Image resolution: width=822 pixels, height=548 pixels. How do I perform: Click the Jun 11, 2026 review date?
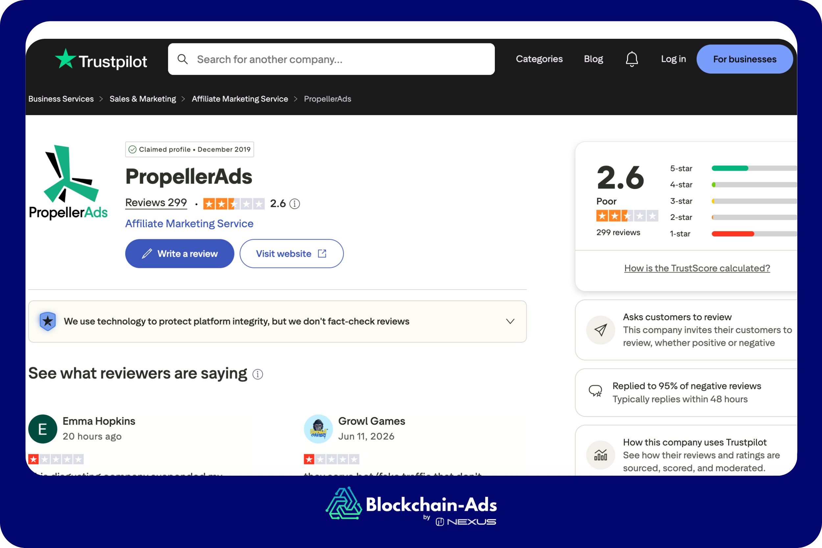pos(366,436)
